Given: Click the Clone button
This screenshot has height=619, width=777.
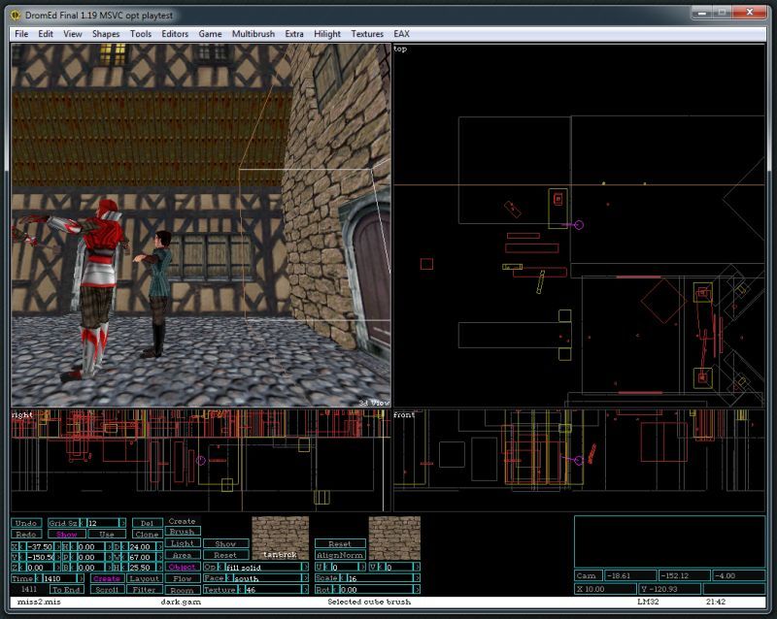Looking at the screenshot, I should (x=148, y=535).
